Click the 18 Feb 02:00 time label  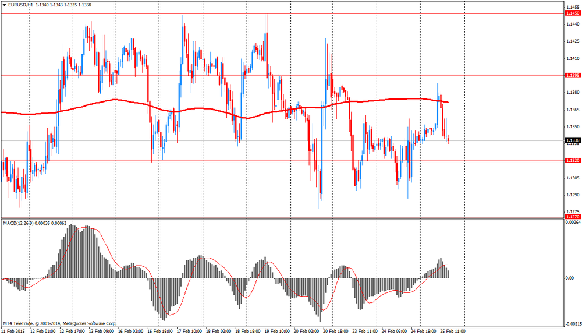pos(218,332)
